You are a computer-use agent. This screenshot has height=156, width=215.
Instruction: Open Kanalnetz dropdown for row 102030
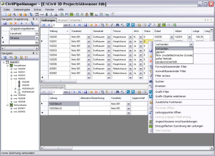[89, 36]
